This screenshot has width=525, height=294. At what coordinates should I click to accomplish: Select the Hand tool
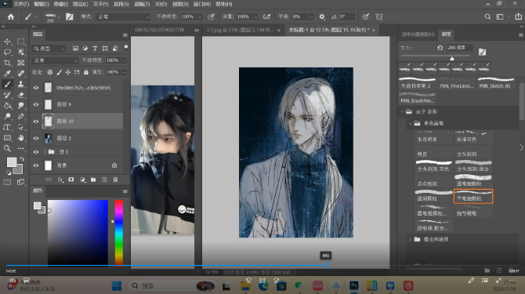pyautogui.click(x=20, y=138)
